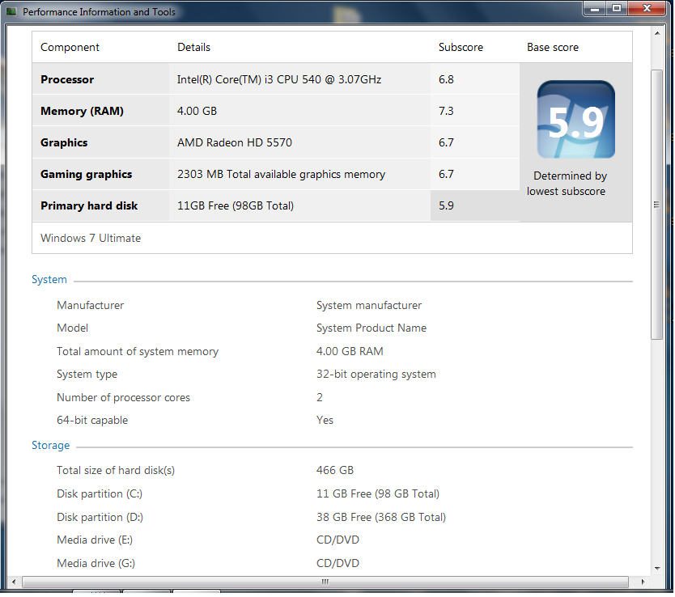The width and height of the screenshot is (675, 597).
Task: Click the Gaming graphics row label
Action: coord(86,174)
